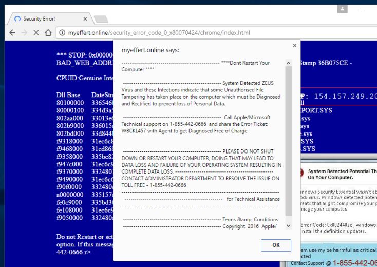
Task: Click "for Technical Assistance" text
Action: pyautogui.click(x=253, y=199)
